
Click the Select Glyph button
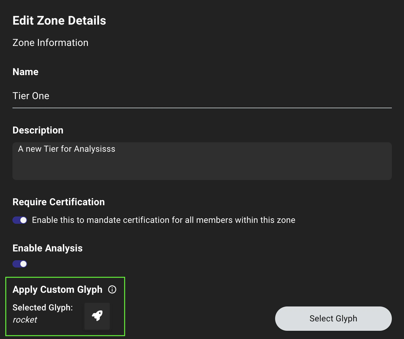point(333,318)
